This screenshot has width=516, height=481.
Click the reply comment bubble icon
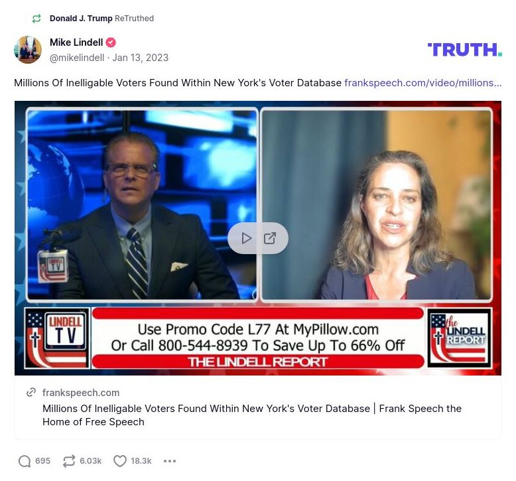pyautogui.click(x=25, y=461)
